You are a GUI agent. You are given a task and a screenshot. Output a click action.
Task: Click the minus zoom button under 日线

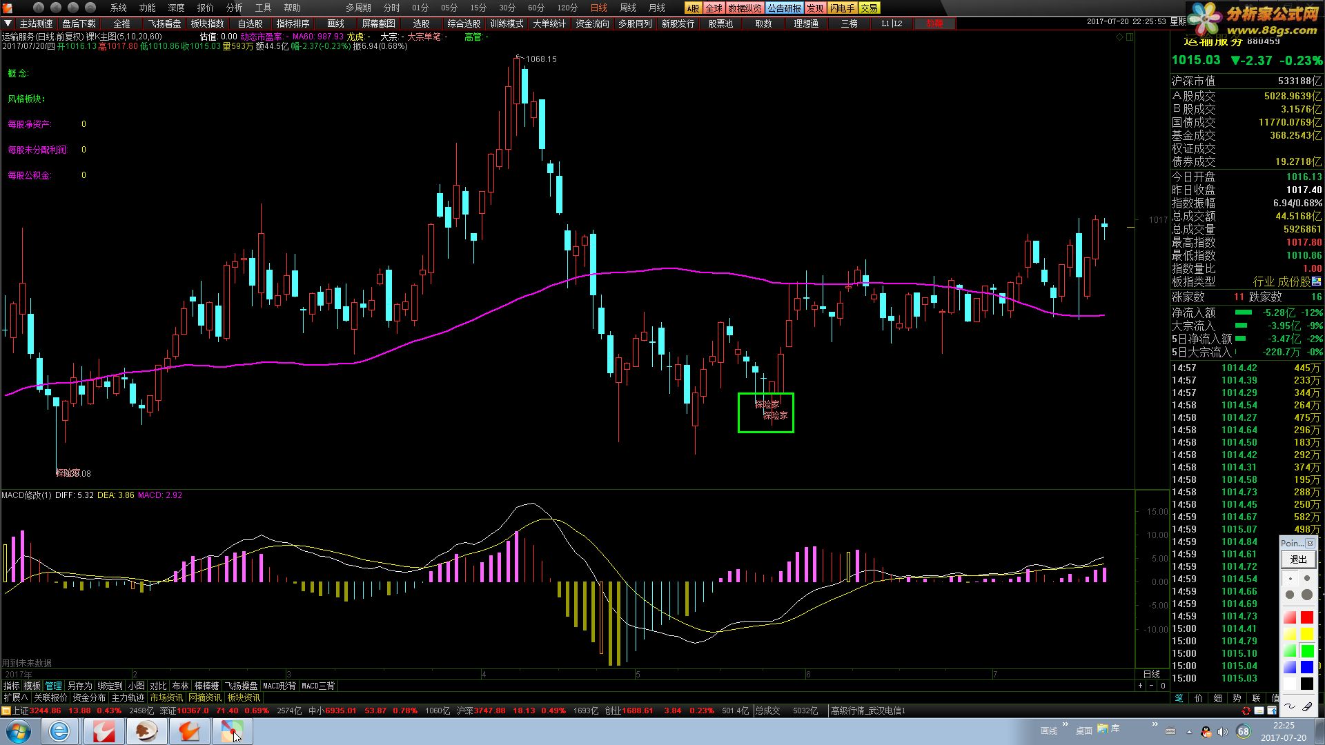click(1151, 686)
